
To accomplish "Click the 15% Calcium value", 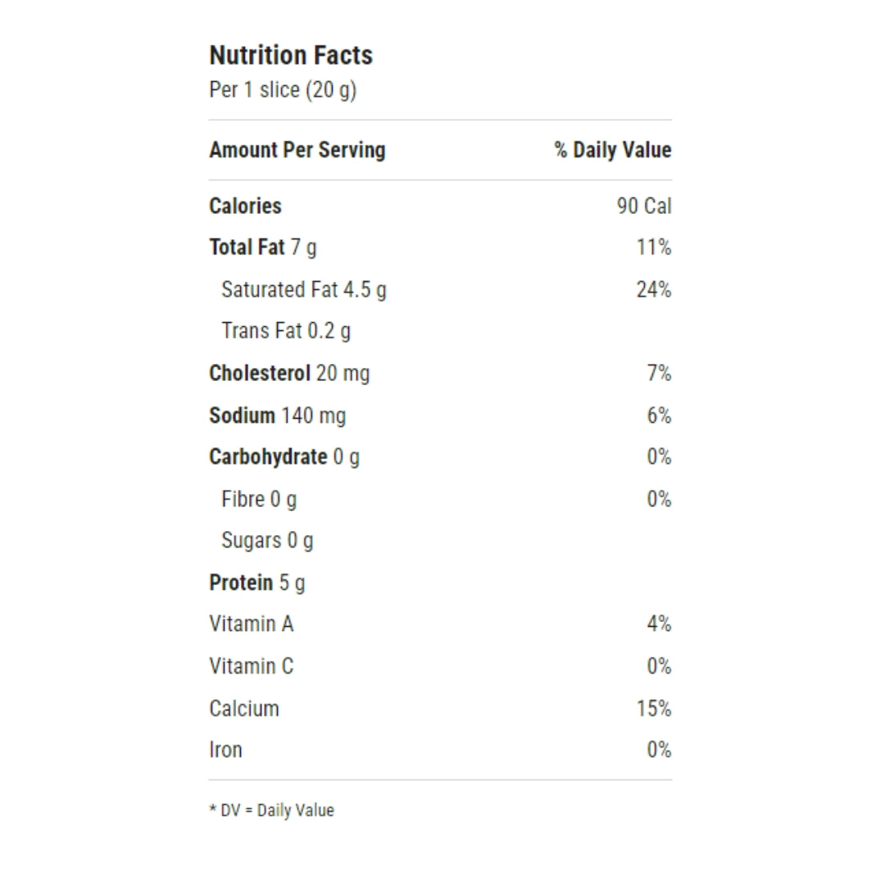I will (x=654, y=709).
